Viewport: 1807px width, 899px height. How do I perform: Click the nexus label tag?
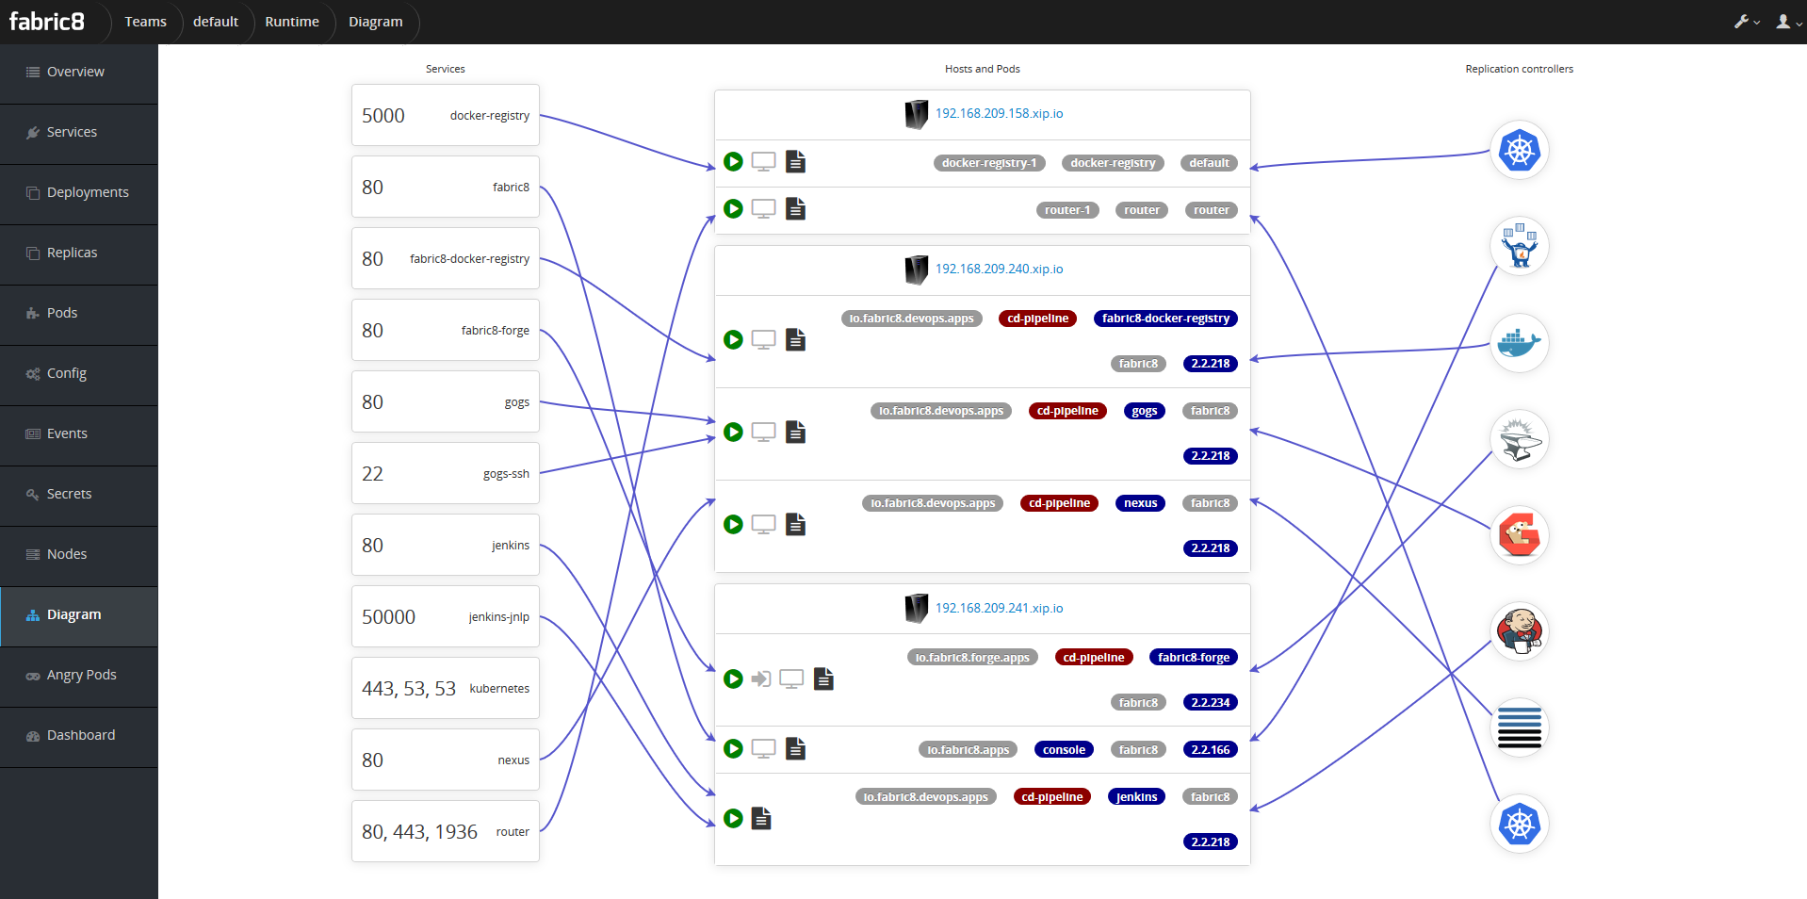[x=1140, y=503]
